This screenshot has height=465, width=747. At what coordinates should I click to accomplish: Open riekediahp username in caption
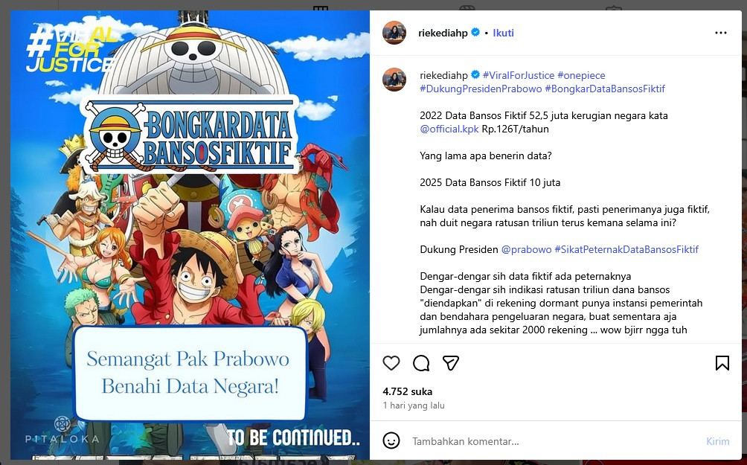tap(443, 75)
